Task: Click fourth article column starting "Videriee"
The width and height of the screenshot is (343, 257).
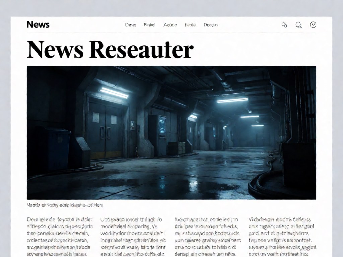Action: [282, 237]
